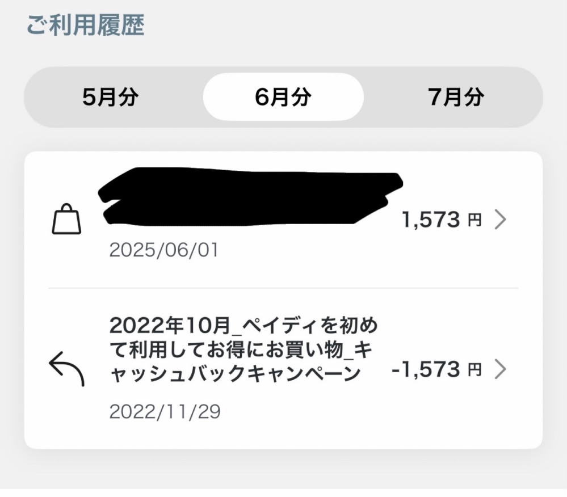Click the shopping bag purchase icon
567x497 pixels.
pos(66,220)
